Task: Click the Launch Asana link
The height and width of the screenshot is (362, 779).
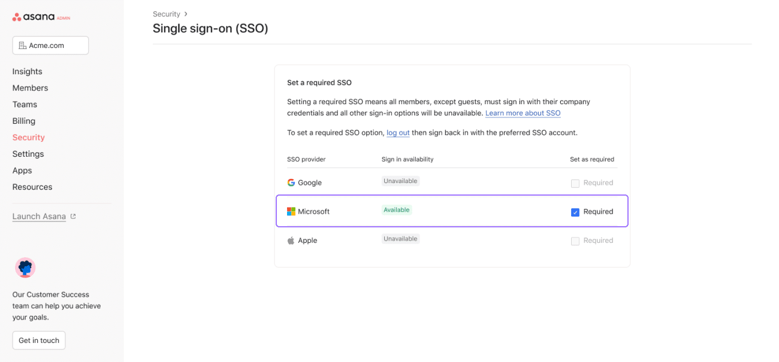Action: point(39,217)
